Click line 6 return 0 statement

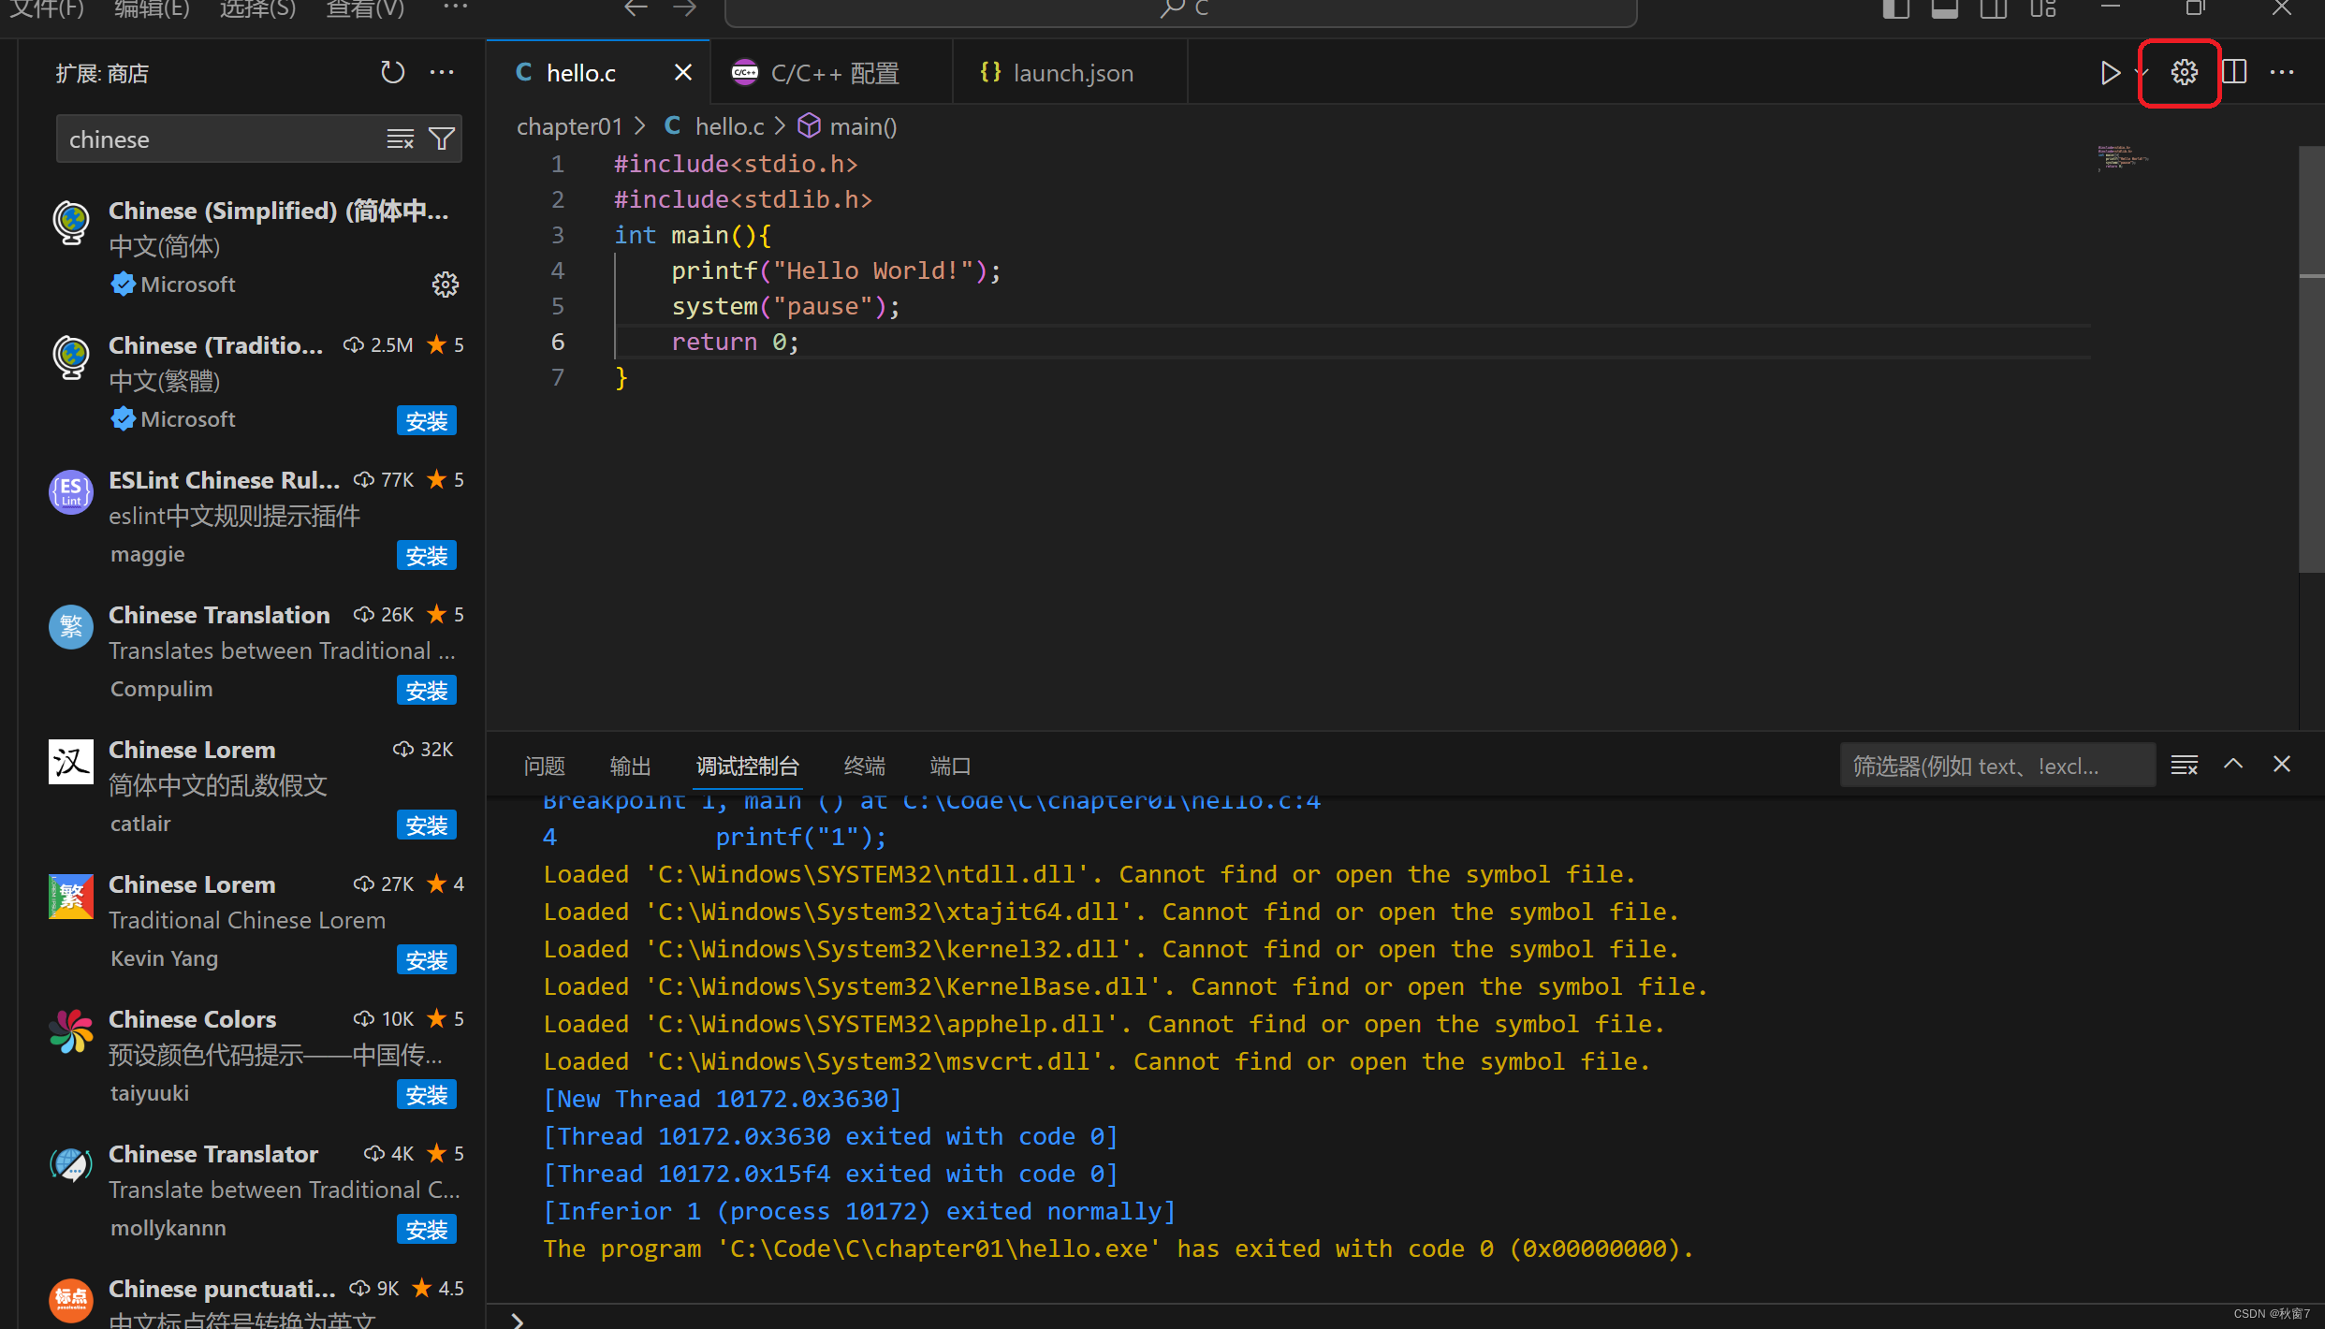point(735,343)
